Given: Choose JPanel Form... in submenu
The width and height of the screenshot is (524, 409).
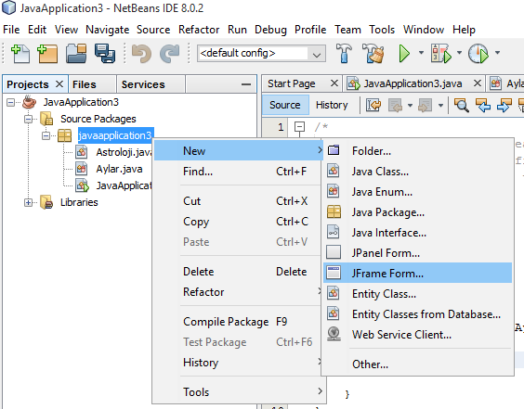Looking at the screenshot, I should [417, 253].
